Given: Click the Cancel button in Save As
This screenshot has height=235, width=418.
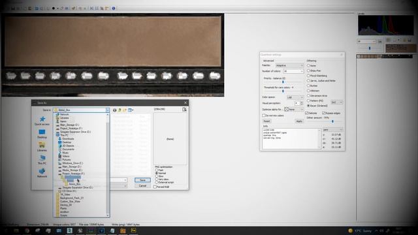Looking at the screenshot, I should (x=142, y=185).
